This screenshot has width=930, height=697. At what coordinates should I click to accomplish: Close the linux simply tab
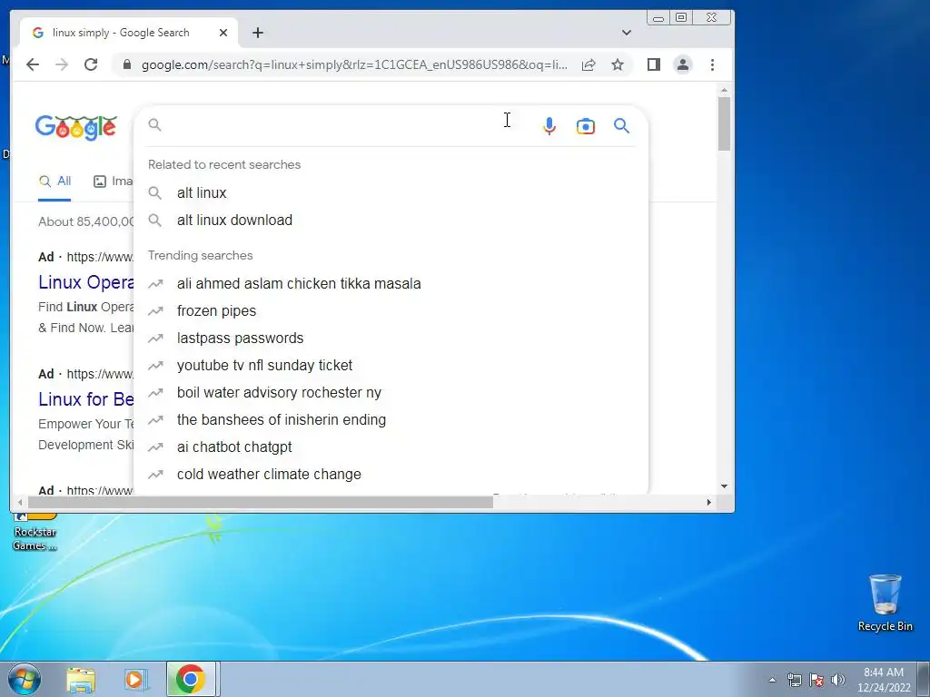[223, 33]
